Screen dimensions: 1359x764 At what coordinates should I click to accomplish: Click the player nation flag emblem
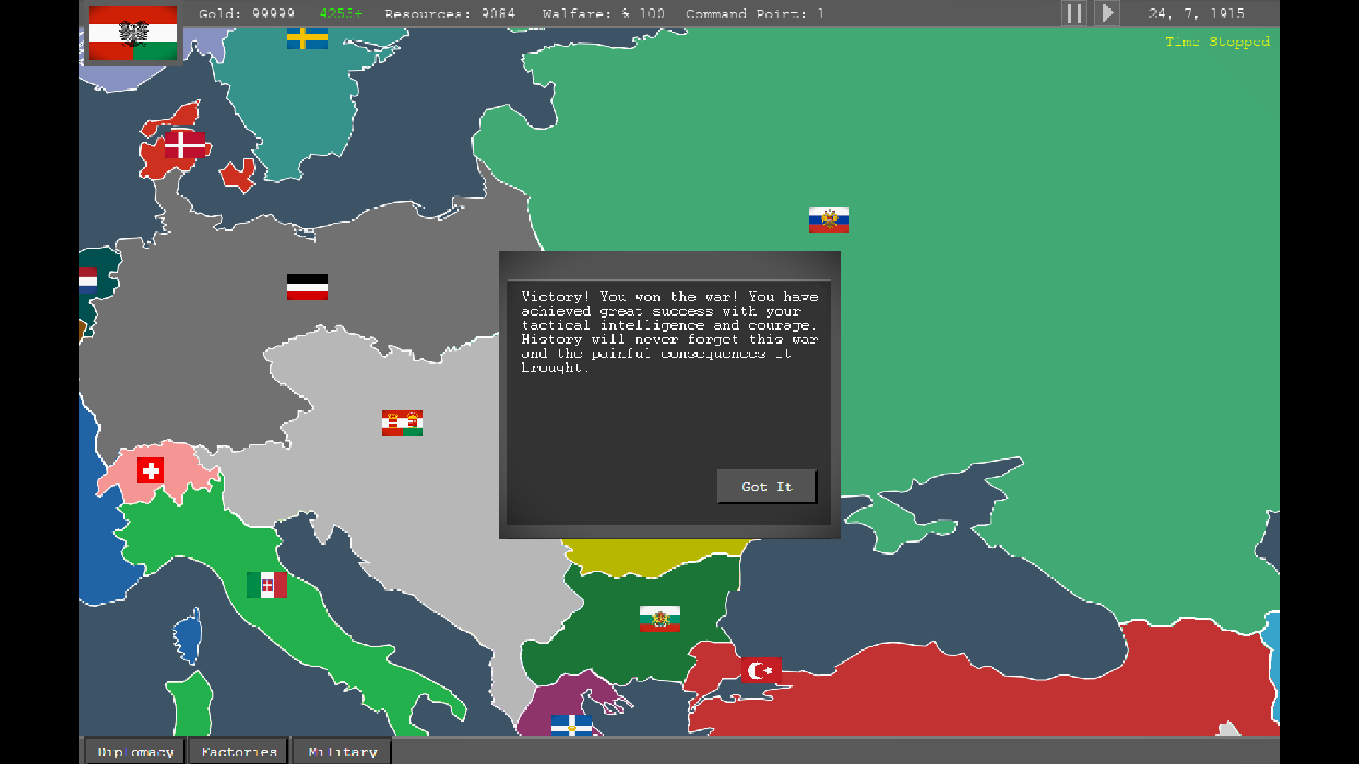pyautogui.click(x=133, y=33)
